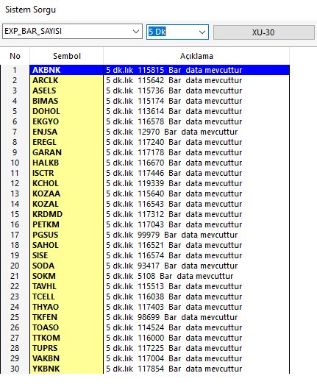Viewport: 317px width, 387px height.
Task: Select the PETKM symbol
Action: [46, 224]
